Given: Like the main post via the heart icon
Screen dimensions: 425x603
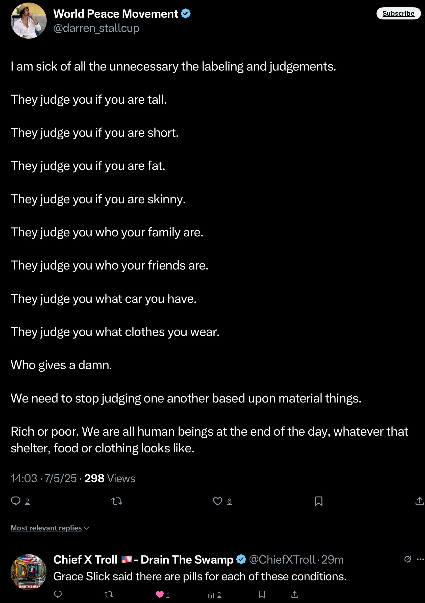Looking at the screenshot, I should tap(217, 501).
